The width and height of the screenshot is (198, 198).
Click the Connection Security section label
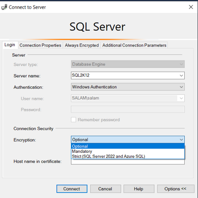(x=33, y=129)
